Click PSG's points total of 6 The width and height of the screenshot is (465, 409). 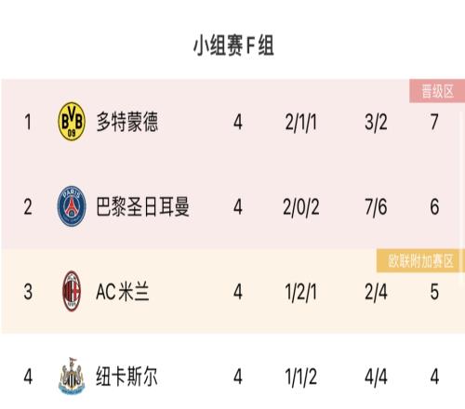(x=434, y=207)
